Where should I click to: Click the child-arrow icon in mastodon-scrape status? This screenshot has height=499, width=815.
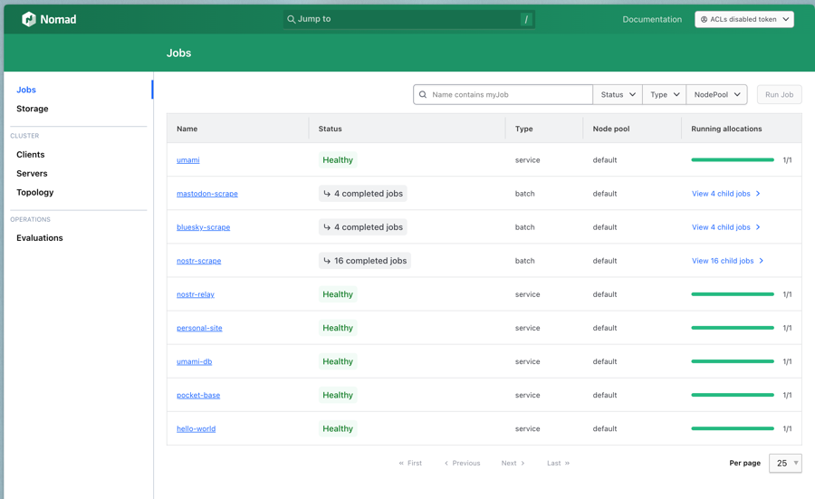pos(327,194)
